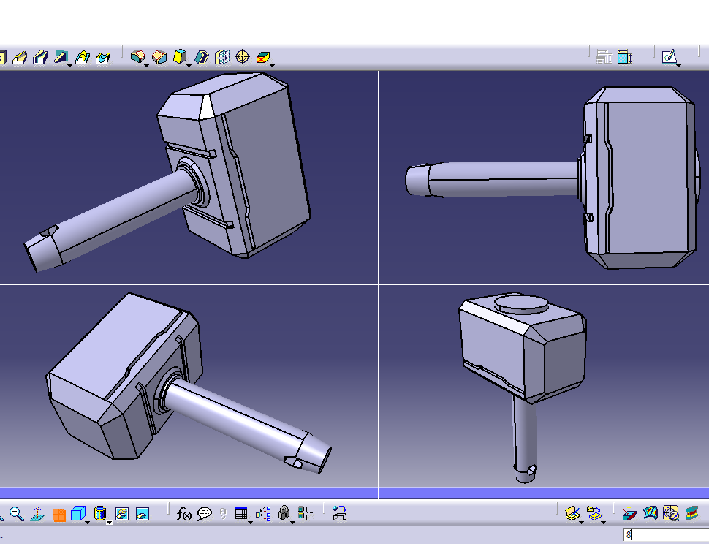This screenshot has height=557, width=709.
Task: Select the Remove Face tool
Action: [x=262, y=58]
